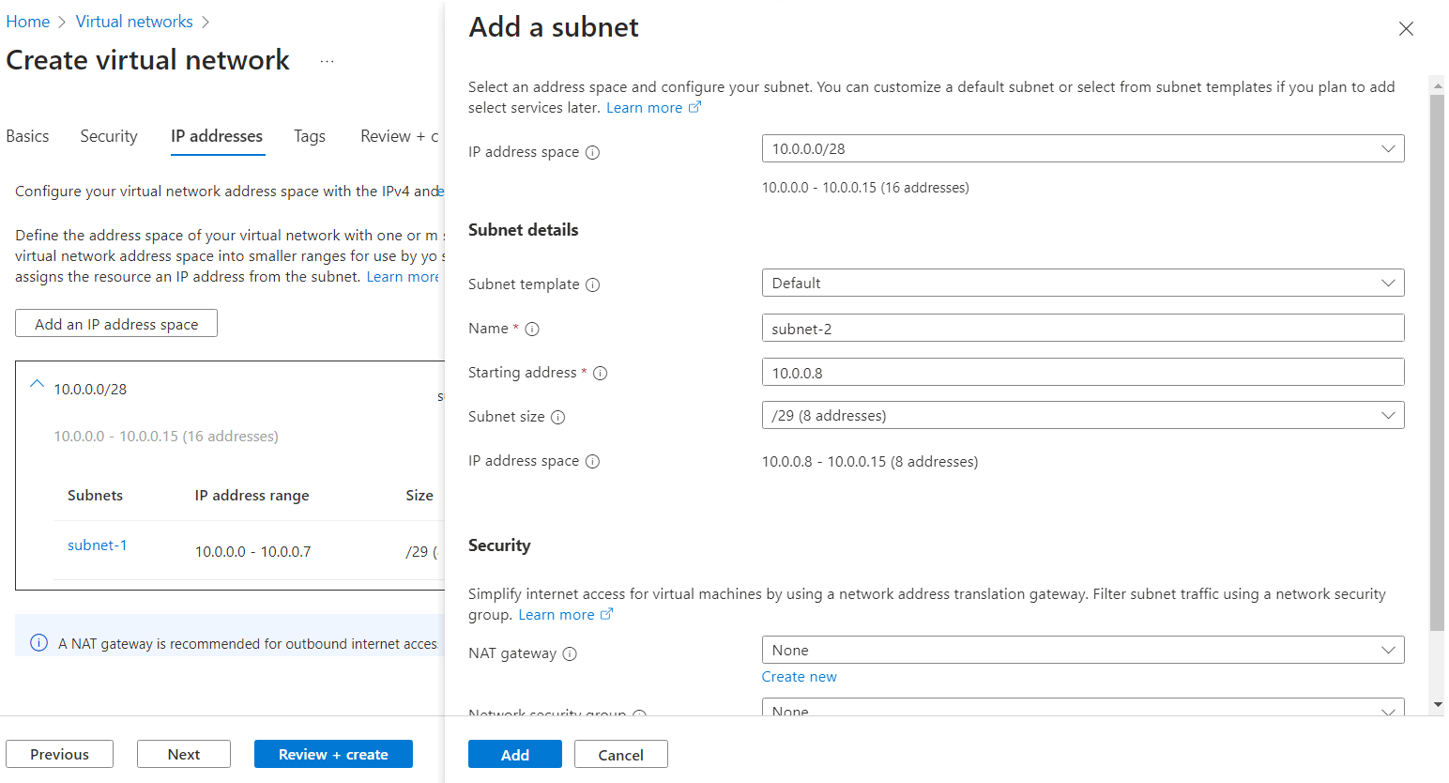The height and width of the screenshot is (783, 1449).
Task: Click the NAT gateway recommendation info icon
Action: pos(37,643)
